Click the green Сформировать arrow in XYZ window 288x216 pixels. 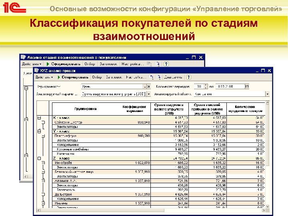tap(59, 77)
